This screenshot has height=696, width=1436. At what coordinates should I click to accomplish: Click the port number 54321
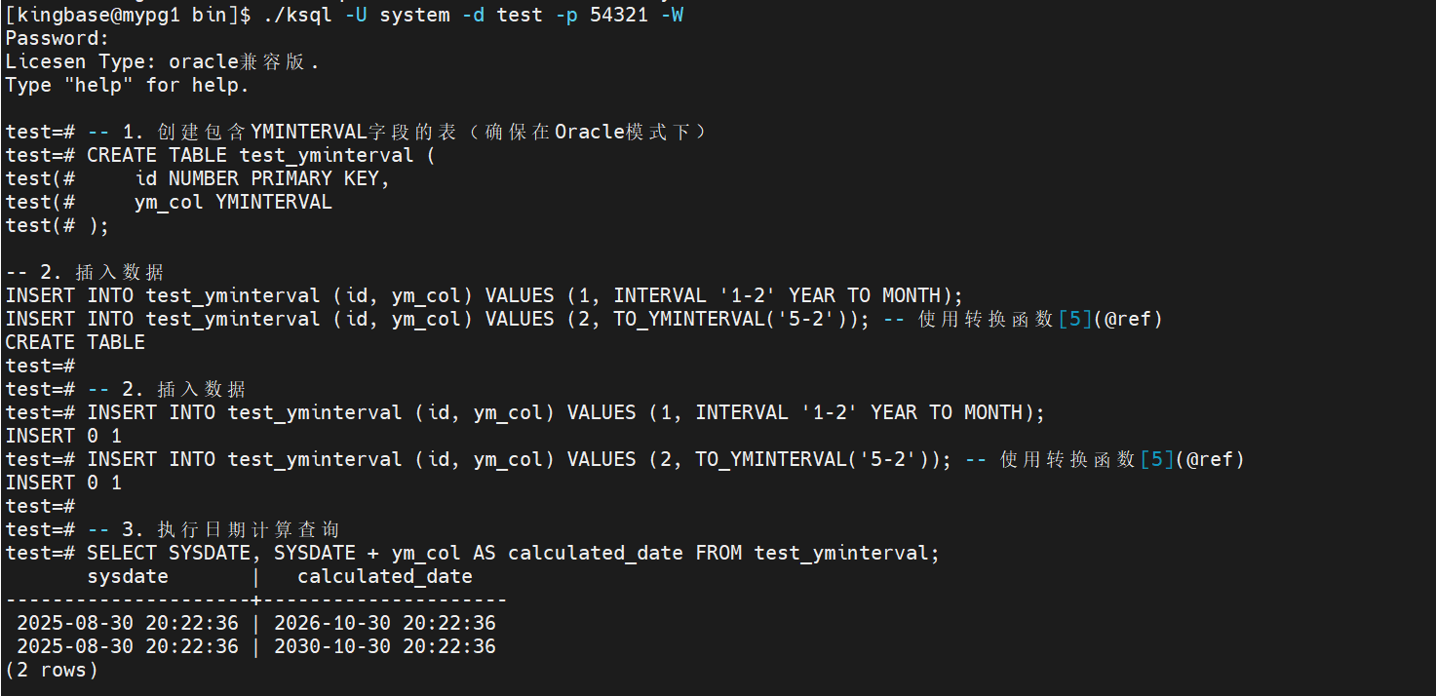pyautogui.click(x=618, y=15)
